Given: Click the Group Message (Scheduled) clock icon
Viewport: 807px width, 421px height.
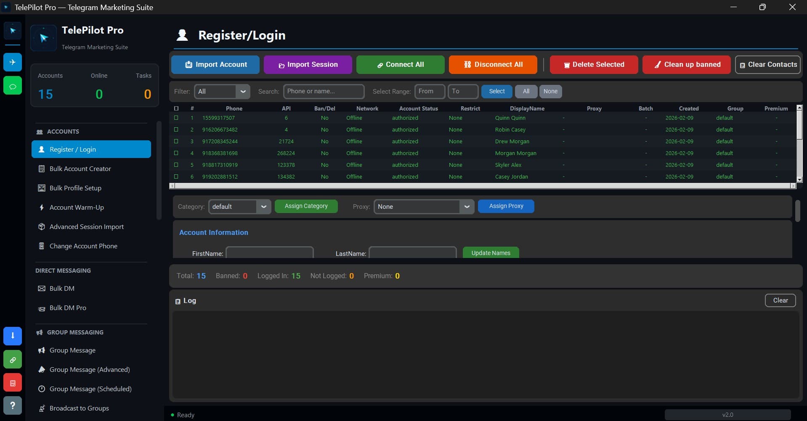Looking at the screenshot, I should [42, 389].
